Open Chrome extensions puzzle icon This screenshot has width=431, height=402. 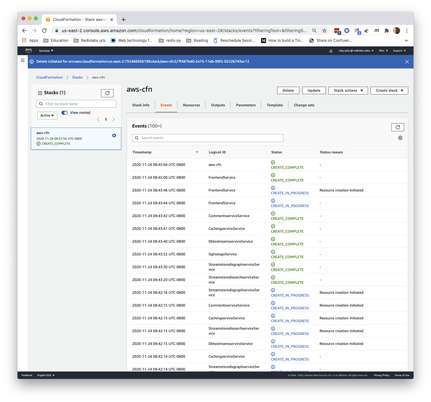click(387, 31)
